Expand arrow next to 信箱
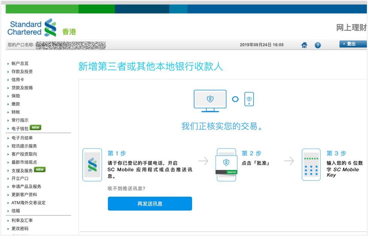Viewport: 368px width, 236px height. click(8, 211)
